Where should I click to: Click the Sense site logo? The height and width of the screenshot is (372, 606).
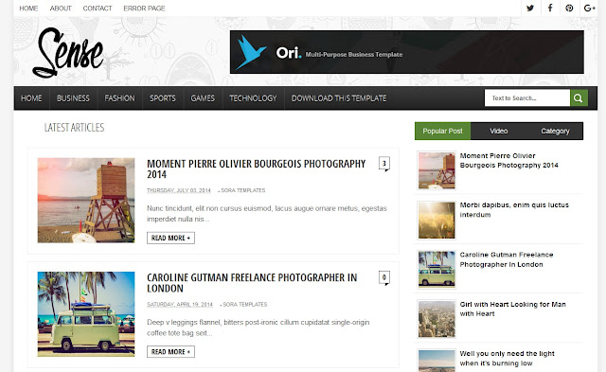click(x=68, y=52)
